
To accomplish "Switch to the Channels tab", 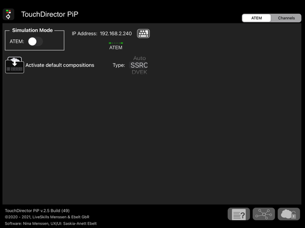I will [286, 18].
